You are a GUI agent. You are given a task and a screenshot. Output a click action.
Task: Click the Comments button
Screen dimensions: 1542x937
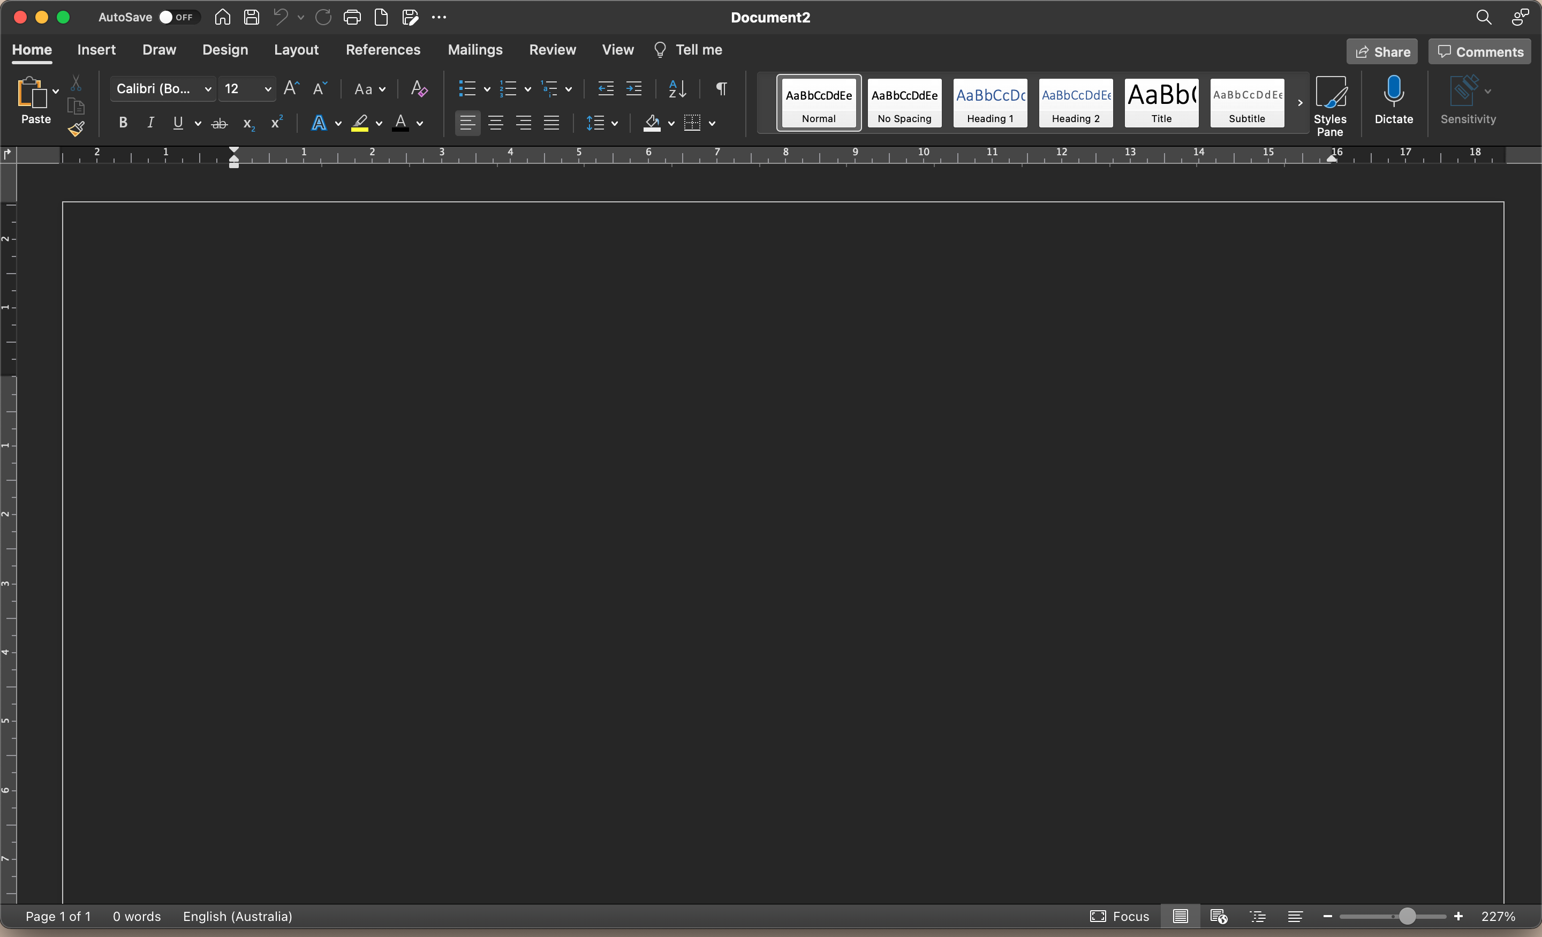click(1479, 52)
